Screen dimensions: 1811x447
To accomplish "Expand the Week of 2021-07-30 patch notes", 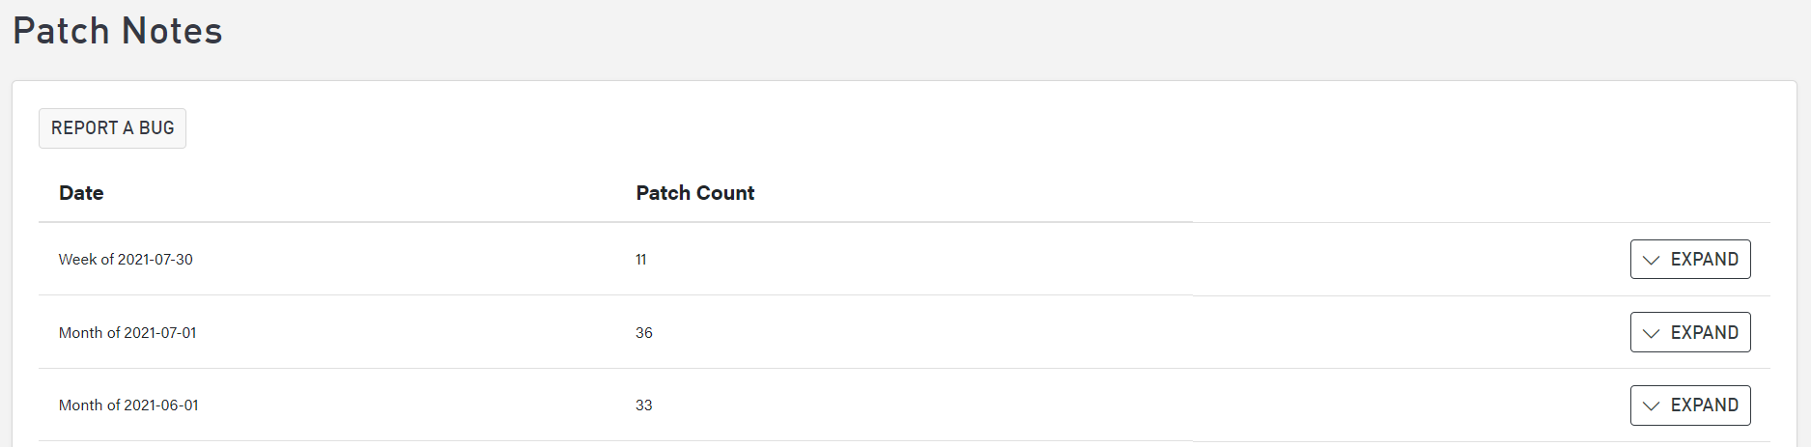I will 1690,260.
